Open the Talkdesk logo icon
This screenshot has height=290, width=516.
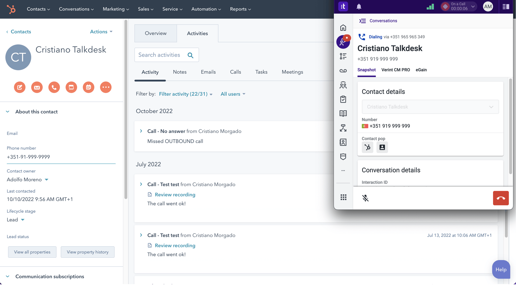(x=343, y=7)
